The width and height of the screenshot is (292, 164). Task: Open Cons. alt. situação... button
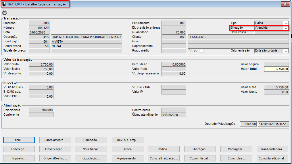[x=164, y=158]
